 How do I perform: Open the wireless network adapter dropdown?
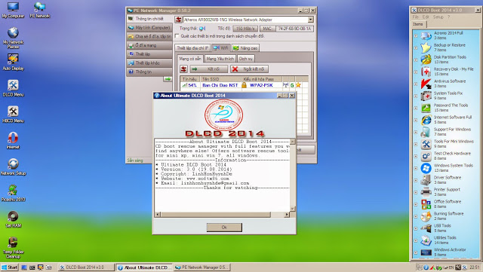point(310,20)
